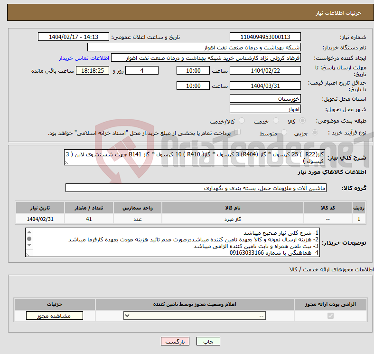
Task: Click the مشاهده مجوز button
Action: click(x=55, y=316)
